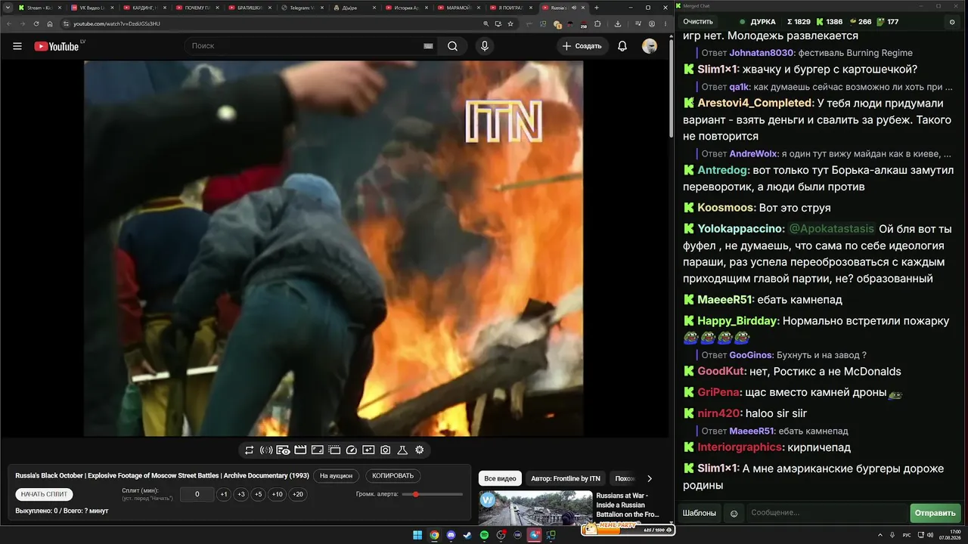Open the YouTube guide hamburger menu

coord(17,46)
